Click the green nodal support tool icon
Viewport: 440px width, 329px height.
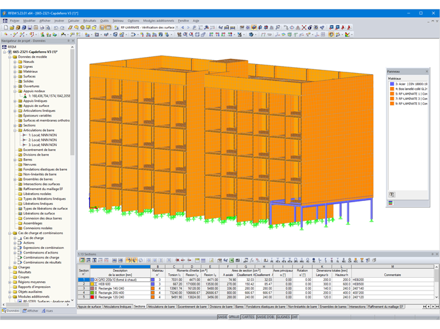[x=42, y=35]
